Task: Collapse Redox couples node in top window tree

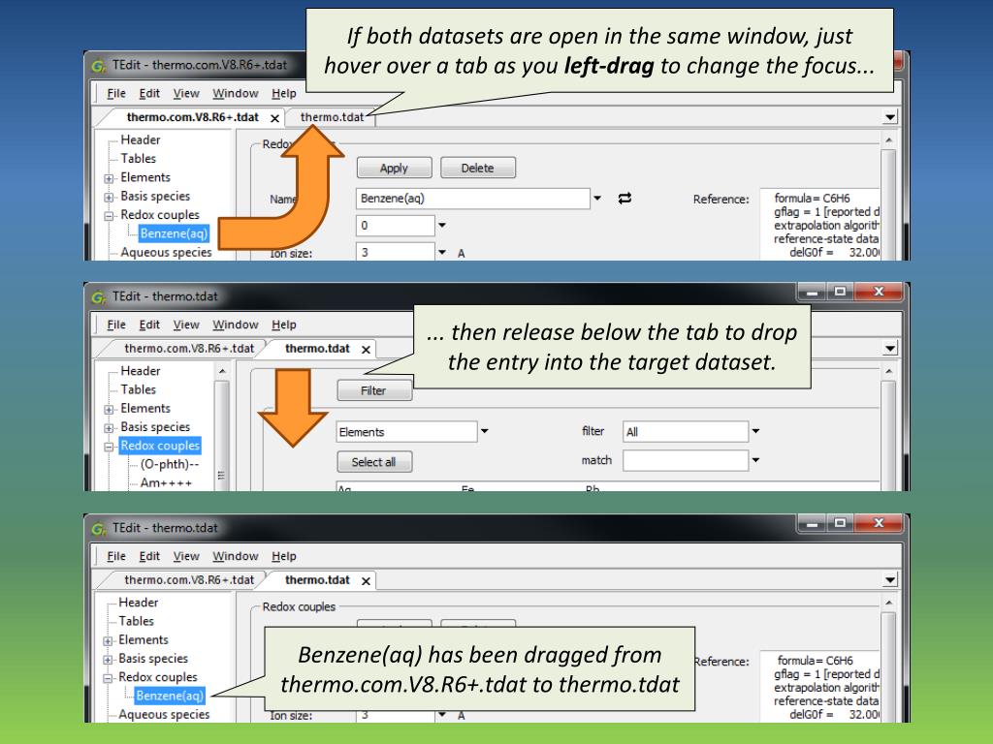Action: tap(109, 216)
